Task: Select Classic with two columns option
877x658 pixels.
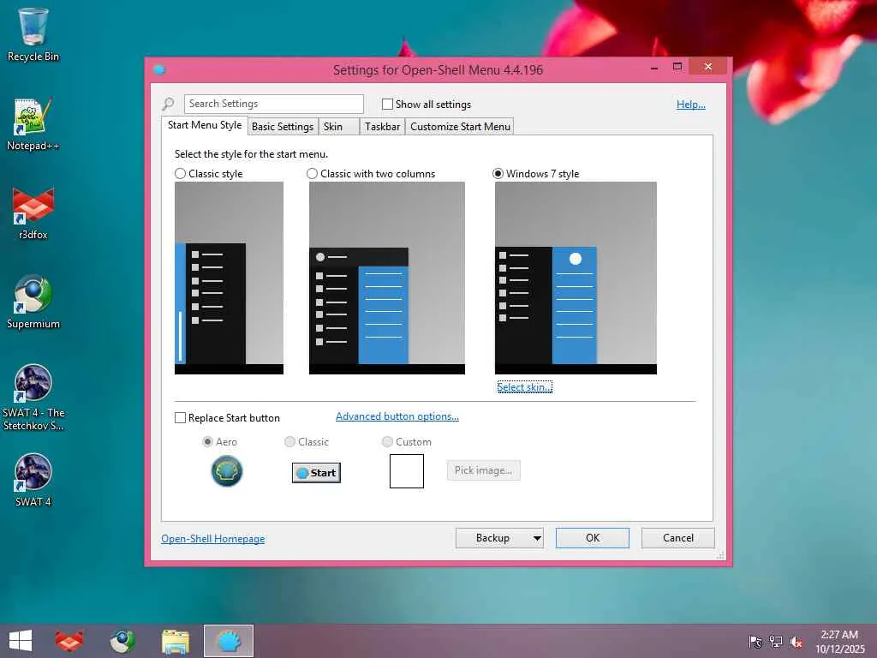Action: [312, 173]
